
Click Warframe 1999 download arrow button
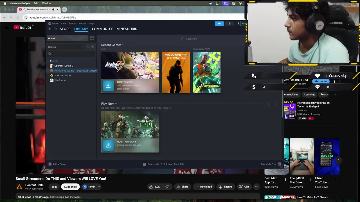pyautogui.click(x=108, y=145)
